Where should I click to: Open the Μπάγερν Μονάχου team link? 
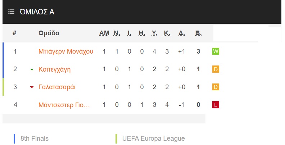pyautogui.click(x=66, y=51)
